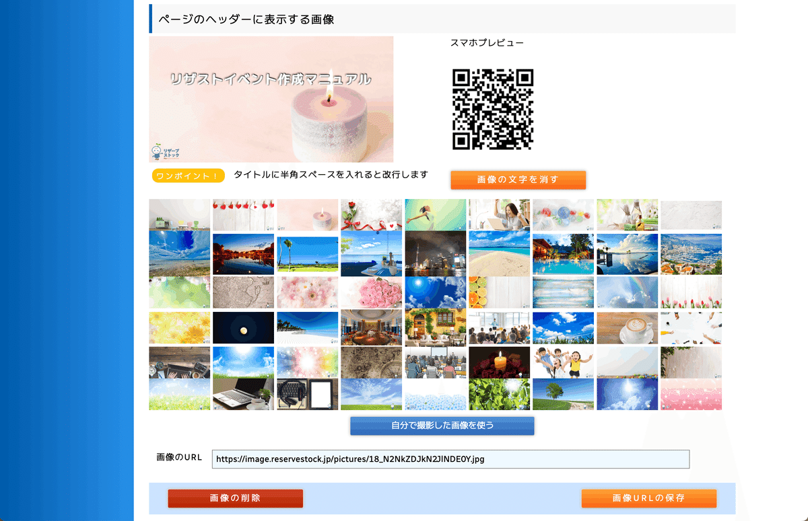Select the infinity pool cloud reflection thumbnail
The width and height of the screenshot is (808, 521).
click(x=627, y=254)
